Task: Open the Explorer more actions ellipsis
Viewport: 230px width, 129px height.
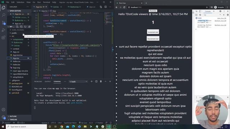Action: click(x=28, y=7)
